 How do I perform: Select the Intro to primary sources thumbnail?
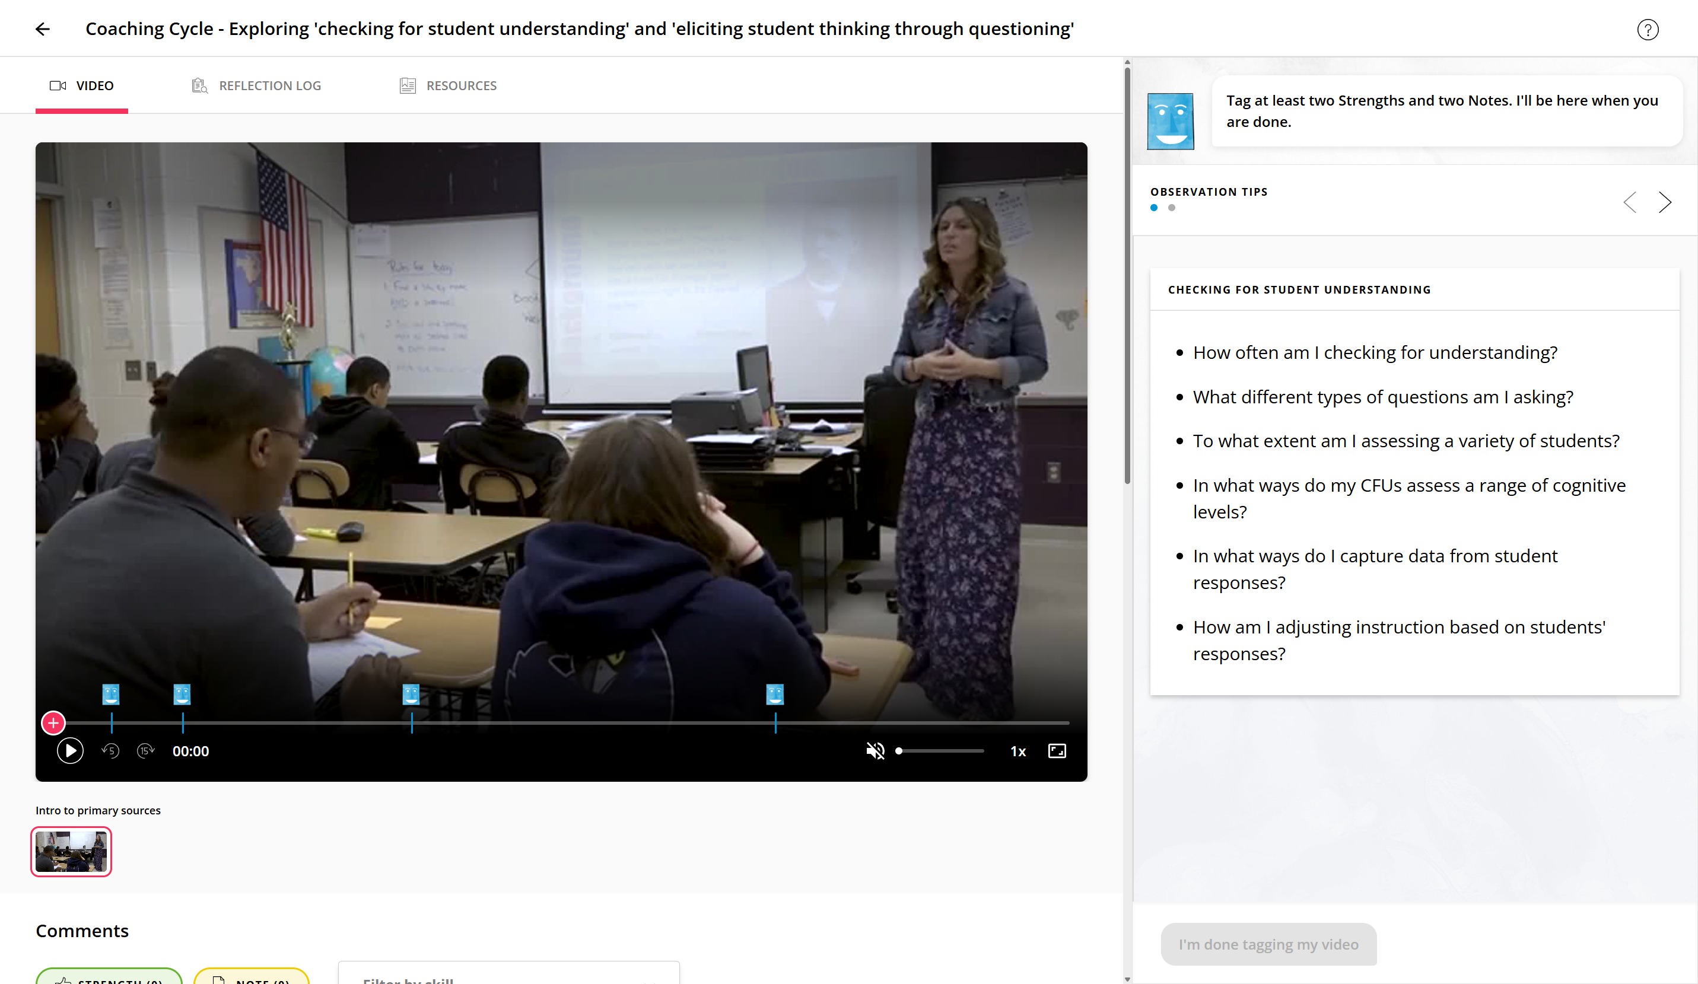coord(71,851)
